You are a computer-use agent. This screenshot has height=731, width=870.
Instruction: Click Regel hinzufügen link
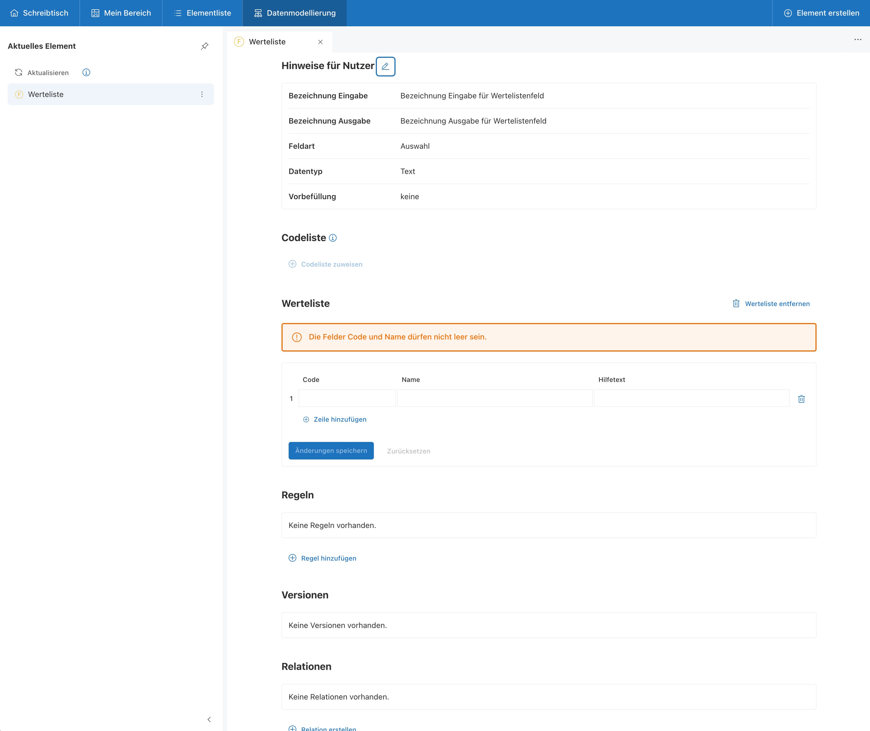(322, 558)
